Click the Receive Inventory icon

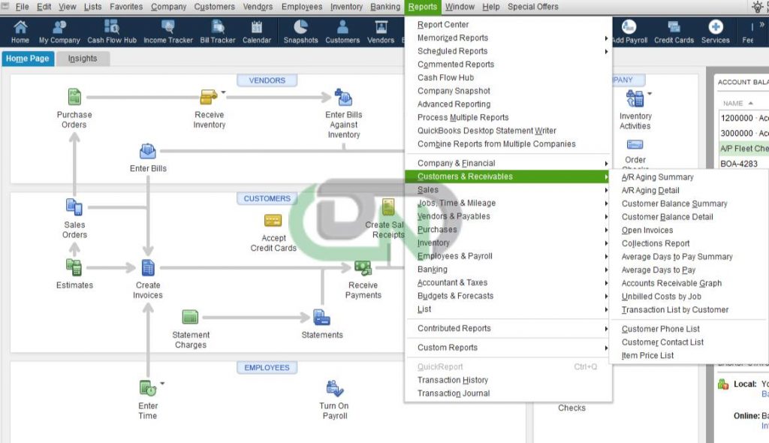click(209, 97)
